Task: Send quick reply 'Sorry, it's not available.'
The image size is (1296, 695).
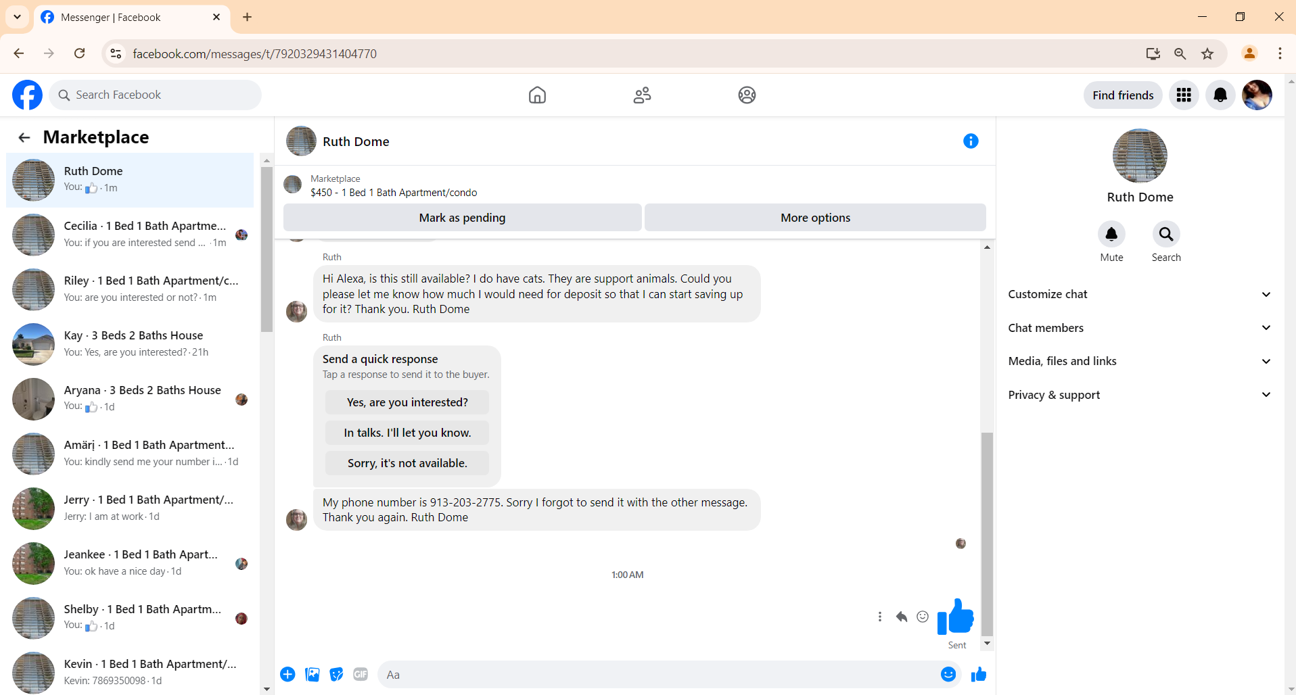Action: pyautogui.click(x=407, y=463)
